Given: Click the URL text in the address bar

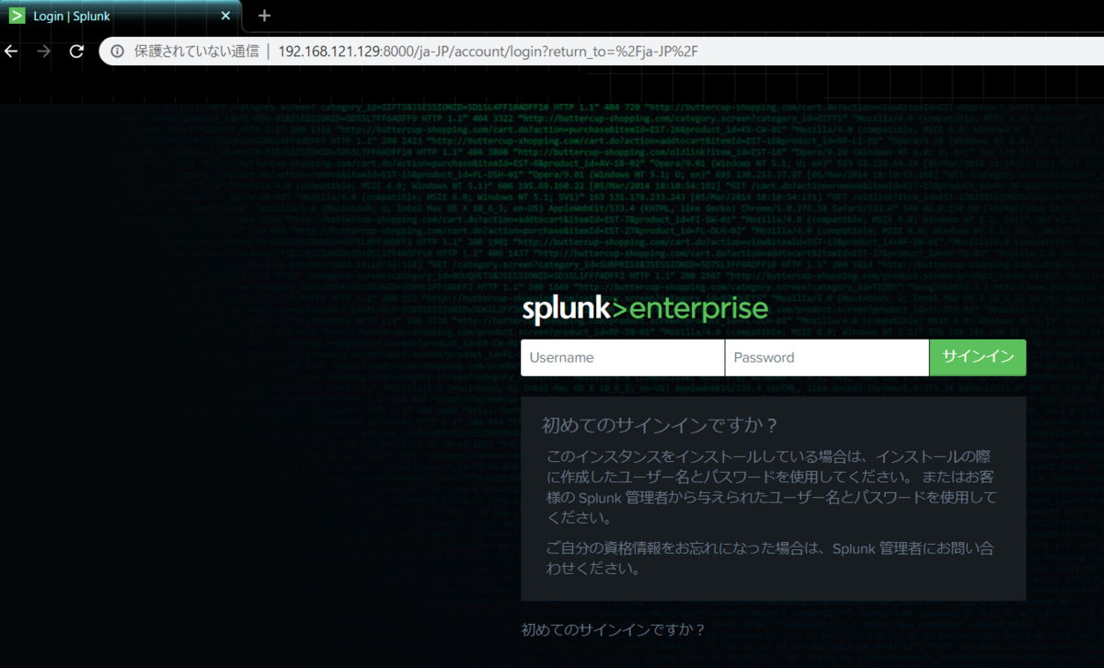Looking at the screenshot, I should 489,51.
